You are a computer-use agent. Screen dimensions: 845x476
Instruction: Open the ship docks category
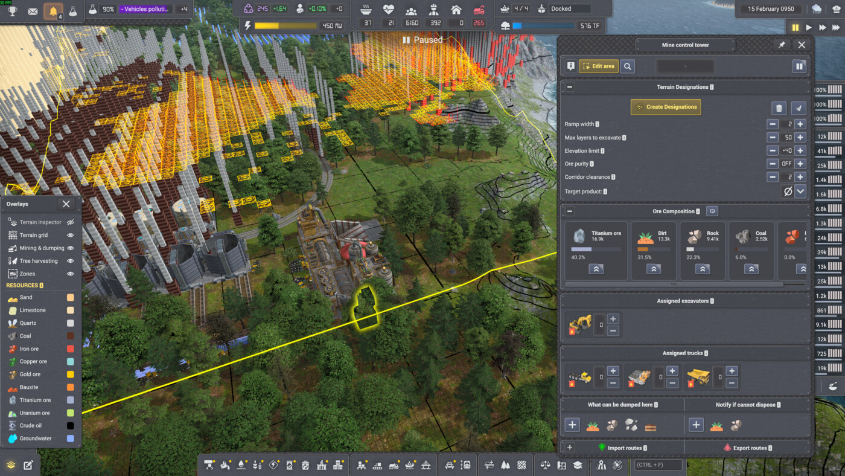(x=410, y=465)
